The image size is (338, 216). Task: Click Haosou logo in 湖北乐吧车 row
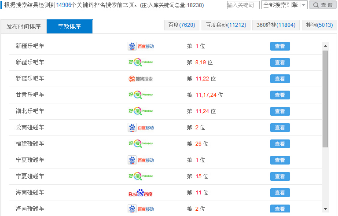tap(140, 111)
